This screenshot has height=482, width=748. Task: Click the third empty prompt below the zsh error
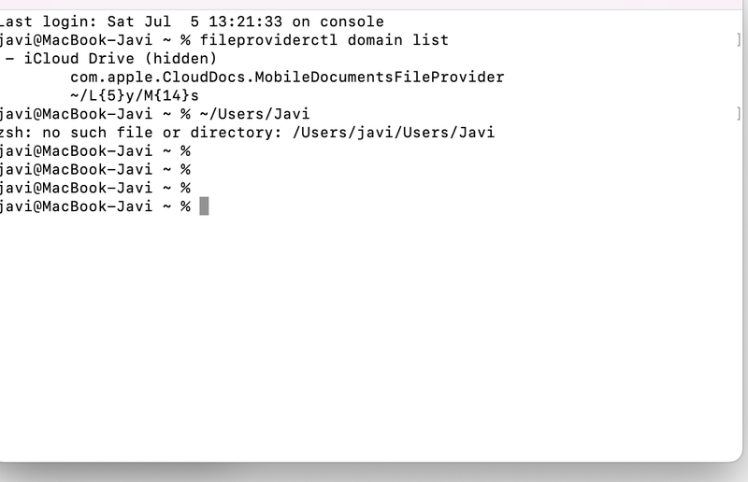click(93, 188)
